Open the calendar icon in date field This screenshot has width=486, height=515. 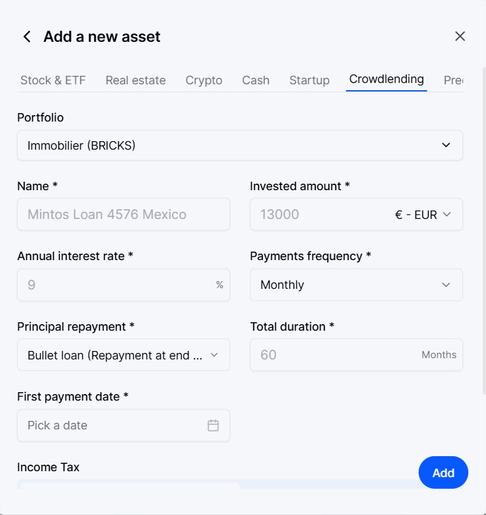tap(213, 425)
